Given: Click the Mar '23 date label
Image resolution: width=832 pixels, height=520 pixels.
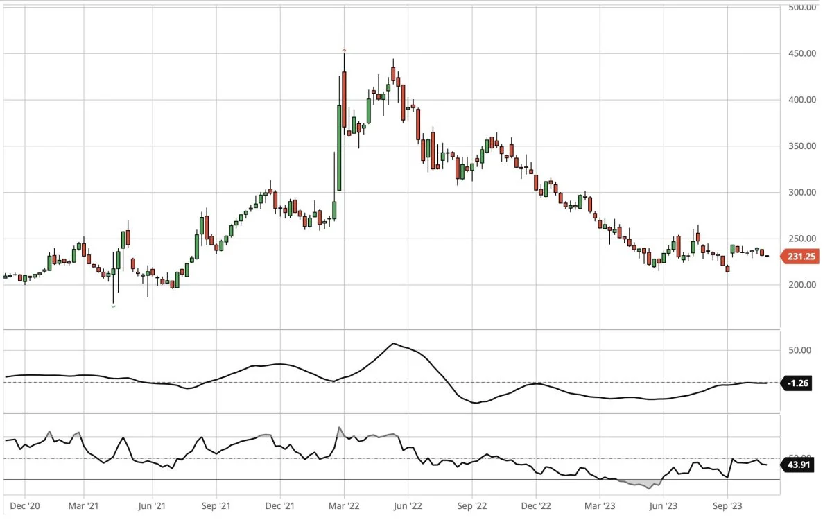Looking at the screenshot, I should (x=600, y=505).
